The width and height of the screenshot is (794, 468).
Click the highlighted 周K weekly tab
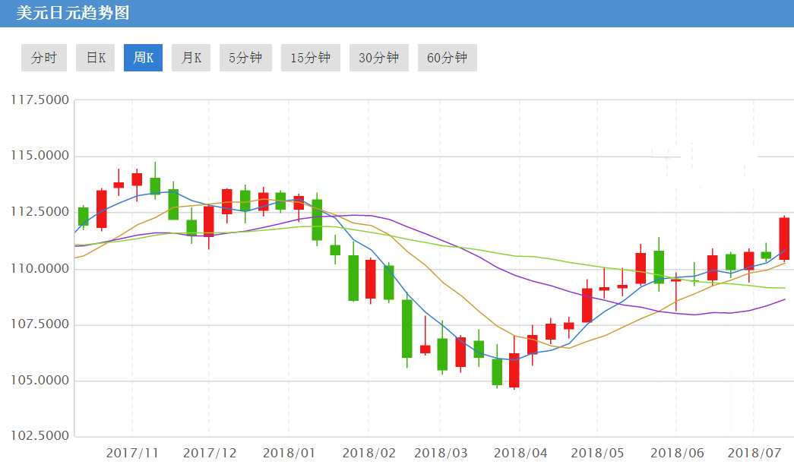point(143,58)
